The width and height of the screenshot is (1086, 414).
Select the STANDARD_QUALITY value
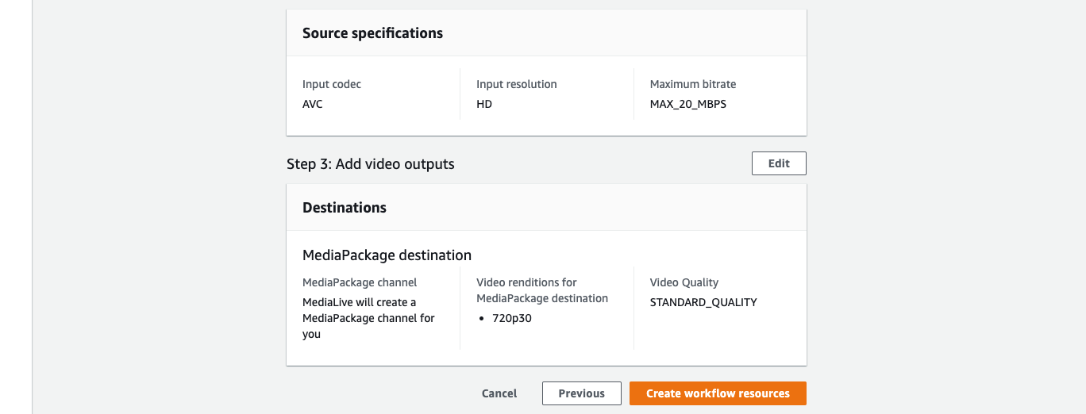(703, 302)
